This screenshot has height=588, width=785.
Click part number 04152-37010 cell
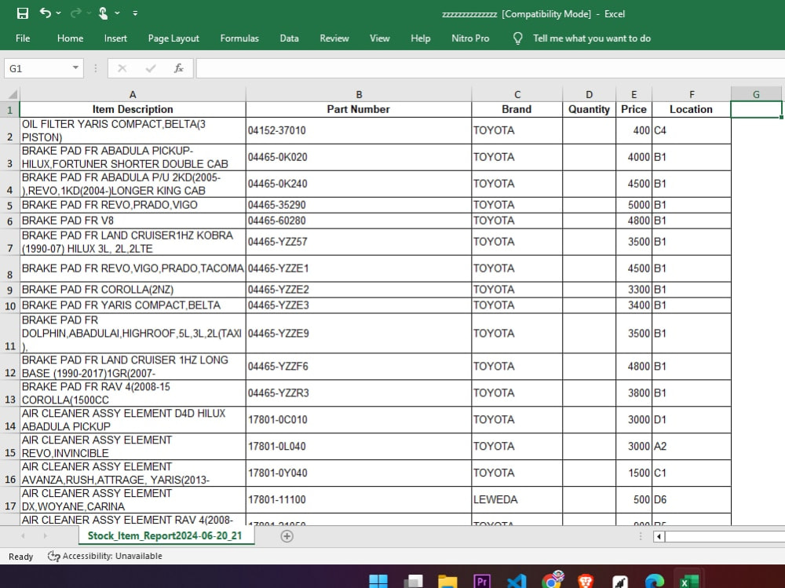359,131
